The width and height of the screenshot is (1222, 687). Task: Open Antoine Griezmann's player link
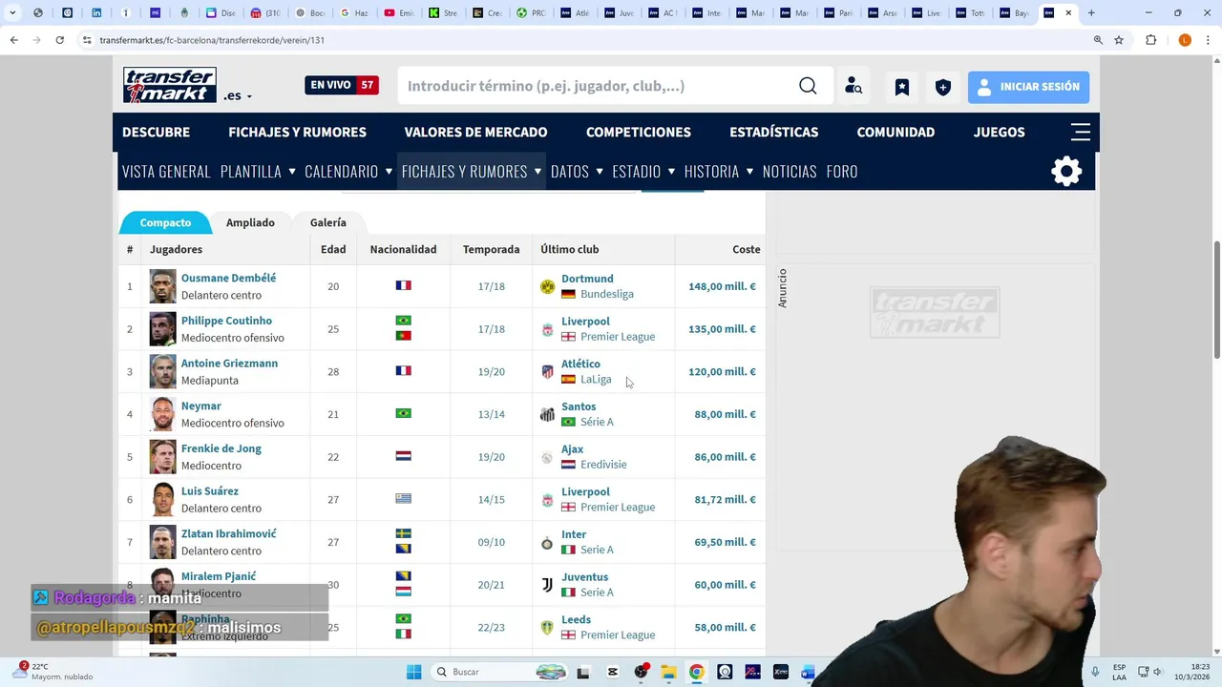click(x=229, y=364)
